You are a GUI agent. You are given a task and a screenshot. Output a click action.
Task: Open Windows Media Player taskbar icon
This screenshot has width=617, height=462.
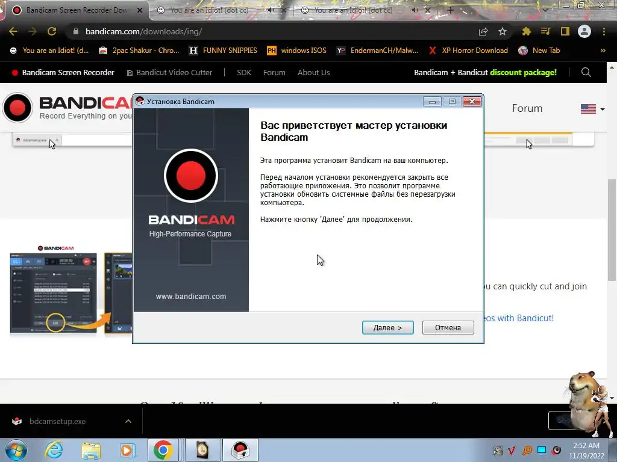point(127,450)
